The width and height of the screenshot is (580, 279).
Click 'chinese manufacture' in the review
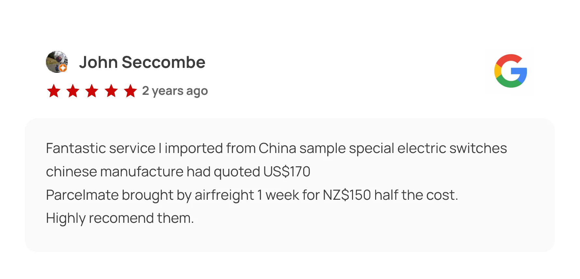click(115, 172)
